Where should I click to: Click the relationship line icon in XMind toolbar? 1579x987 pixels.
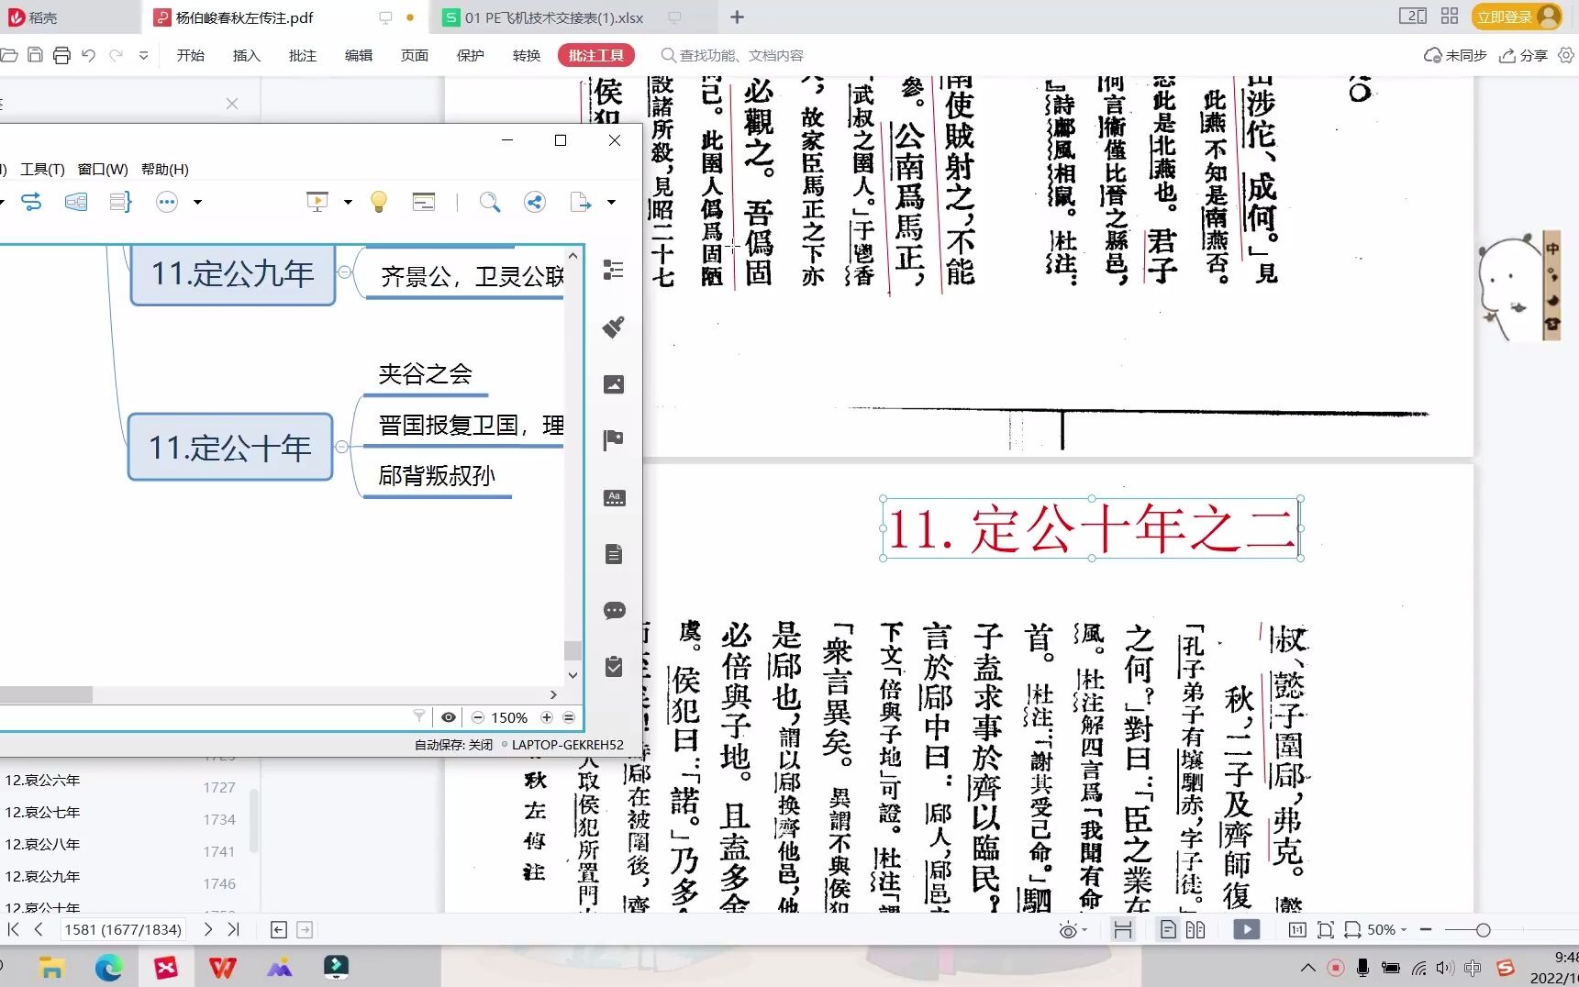tap(31, 202)
